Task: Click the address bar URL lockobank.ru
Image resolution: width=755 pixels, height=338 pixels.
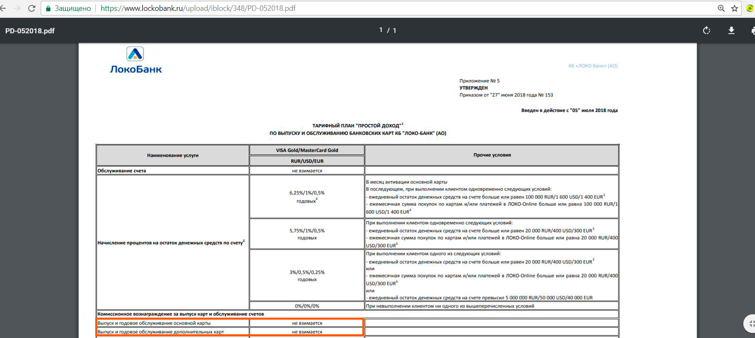Action: (x=198, y=8)
